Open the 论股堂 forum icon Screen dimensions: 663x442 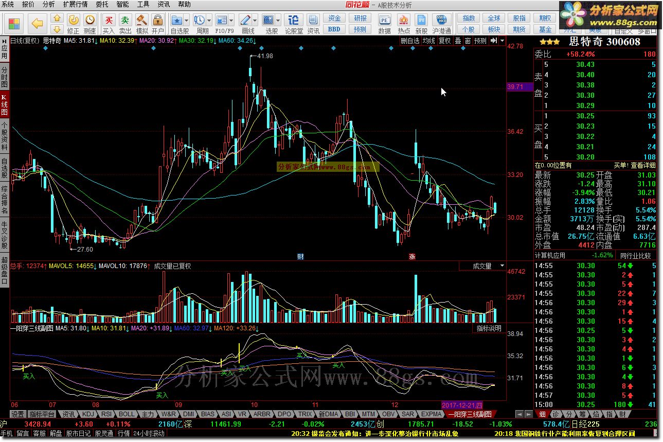pyautogui.click(x=294, y=23)
